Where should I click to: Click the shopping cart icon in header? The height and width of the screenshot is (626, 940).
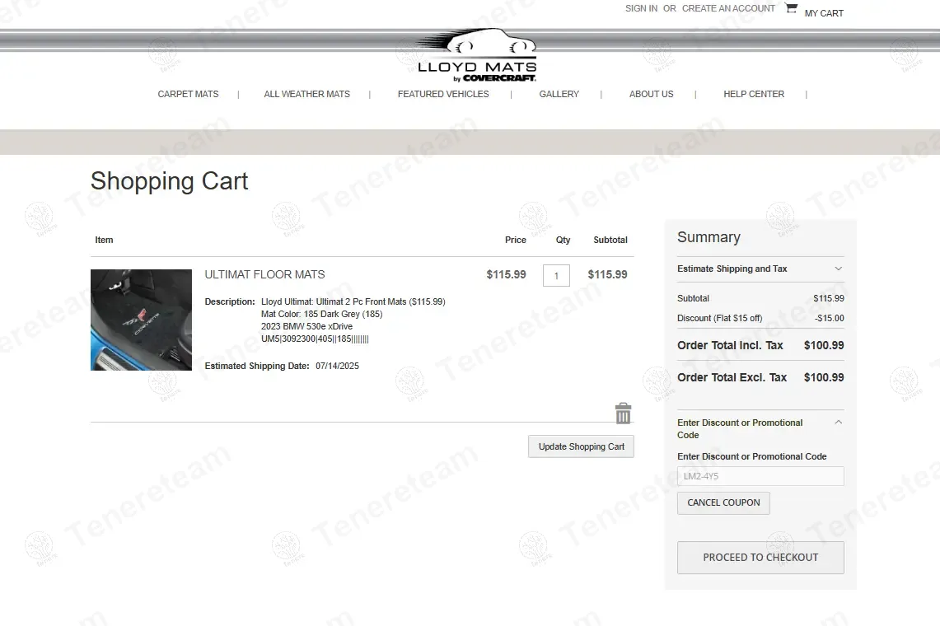click(791, 9)
